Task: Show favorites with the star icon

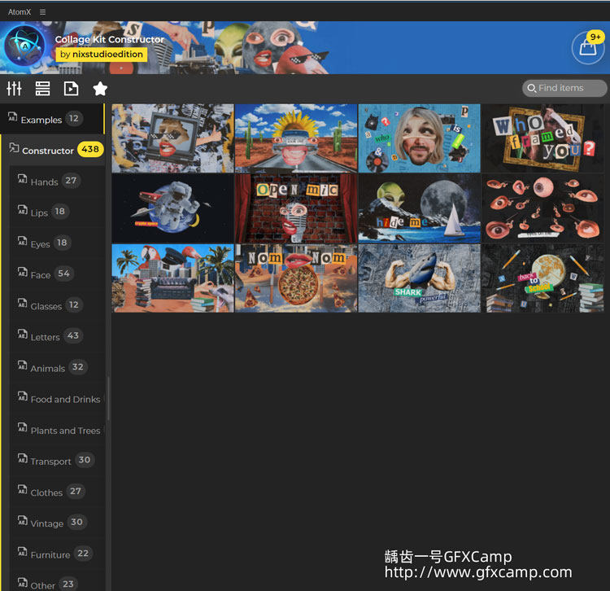Action: coord(100,89)
